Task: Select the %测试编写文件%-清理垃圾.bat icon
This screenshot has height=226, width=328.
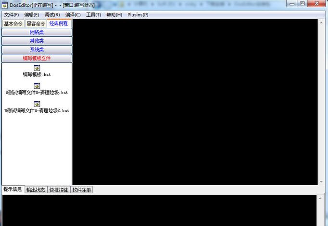Action: pyautogui.click(x=37, y=85)
